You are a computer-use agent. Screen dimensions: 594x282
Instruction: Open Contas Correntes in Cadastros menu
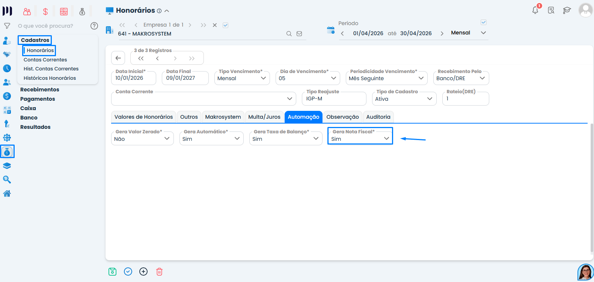coord(45,60)
